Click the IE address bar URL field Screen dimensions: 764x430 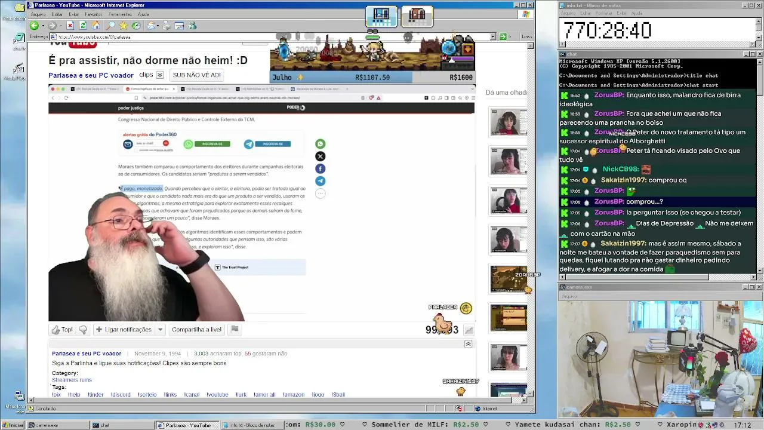pos(272,37)
